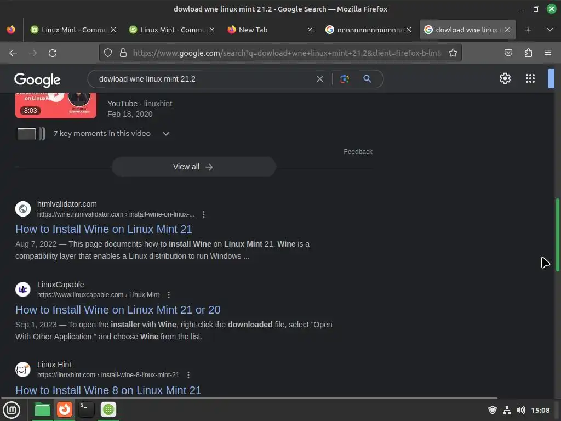Image resolution: width=561 pixels, height=421 pixels.
Task: Reload the current page
Action: coord(53,53)
